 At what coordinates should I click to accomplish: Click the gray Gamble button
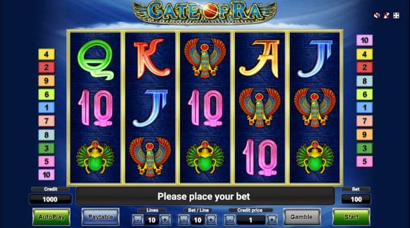click(302, 217)
